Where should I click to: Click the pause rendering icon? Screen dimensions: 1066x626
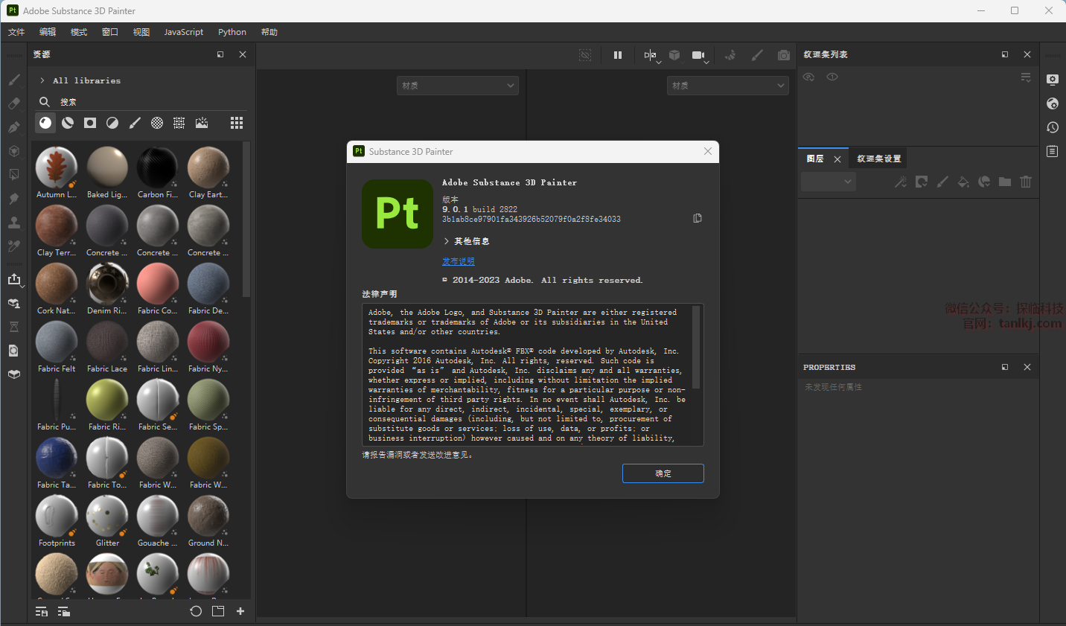tap(618, 55)
